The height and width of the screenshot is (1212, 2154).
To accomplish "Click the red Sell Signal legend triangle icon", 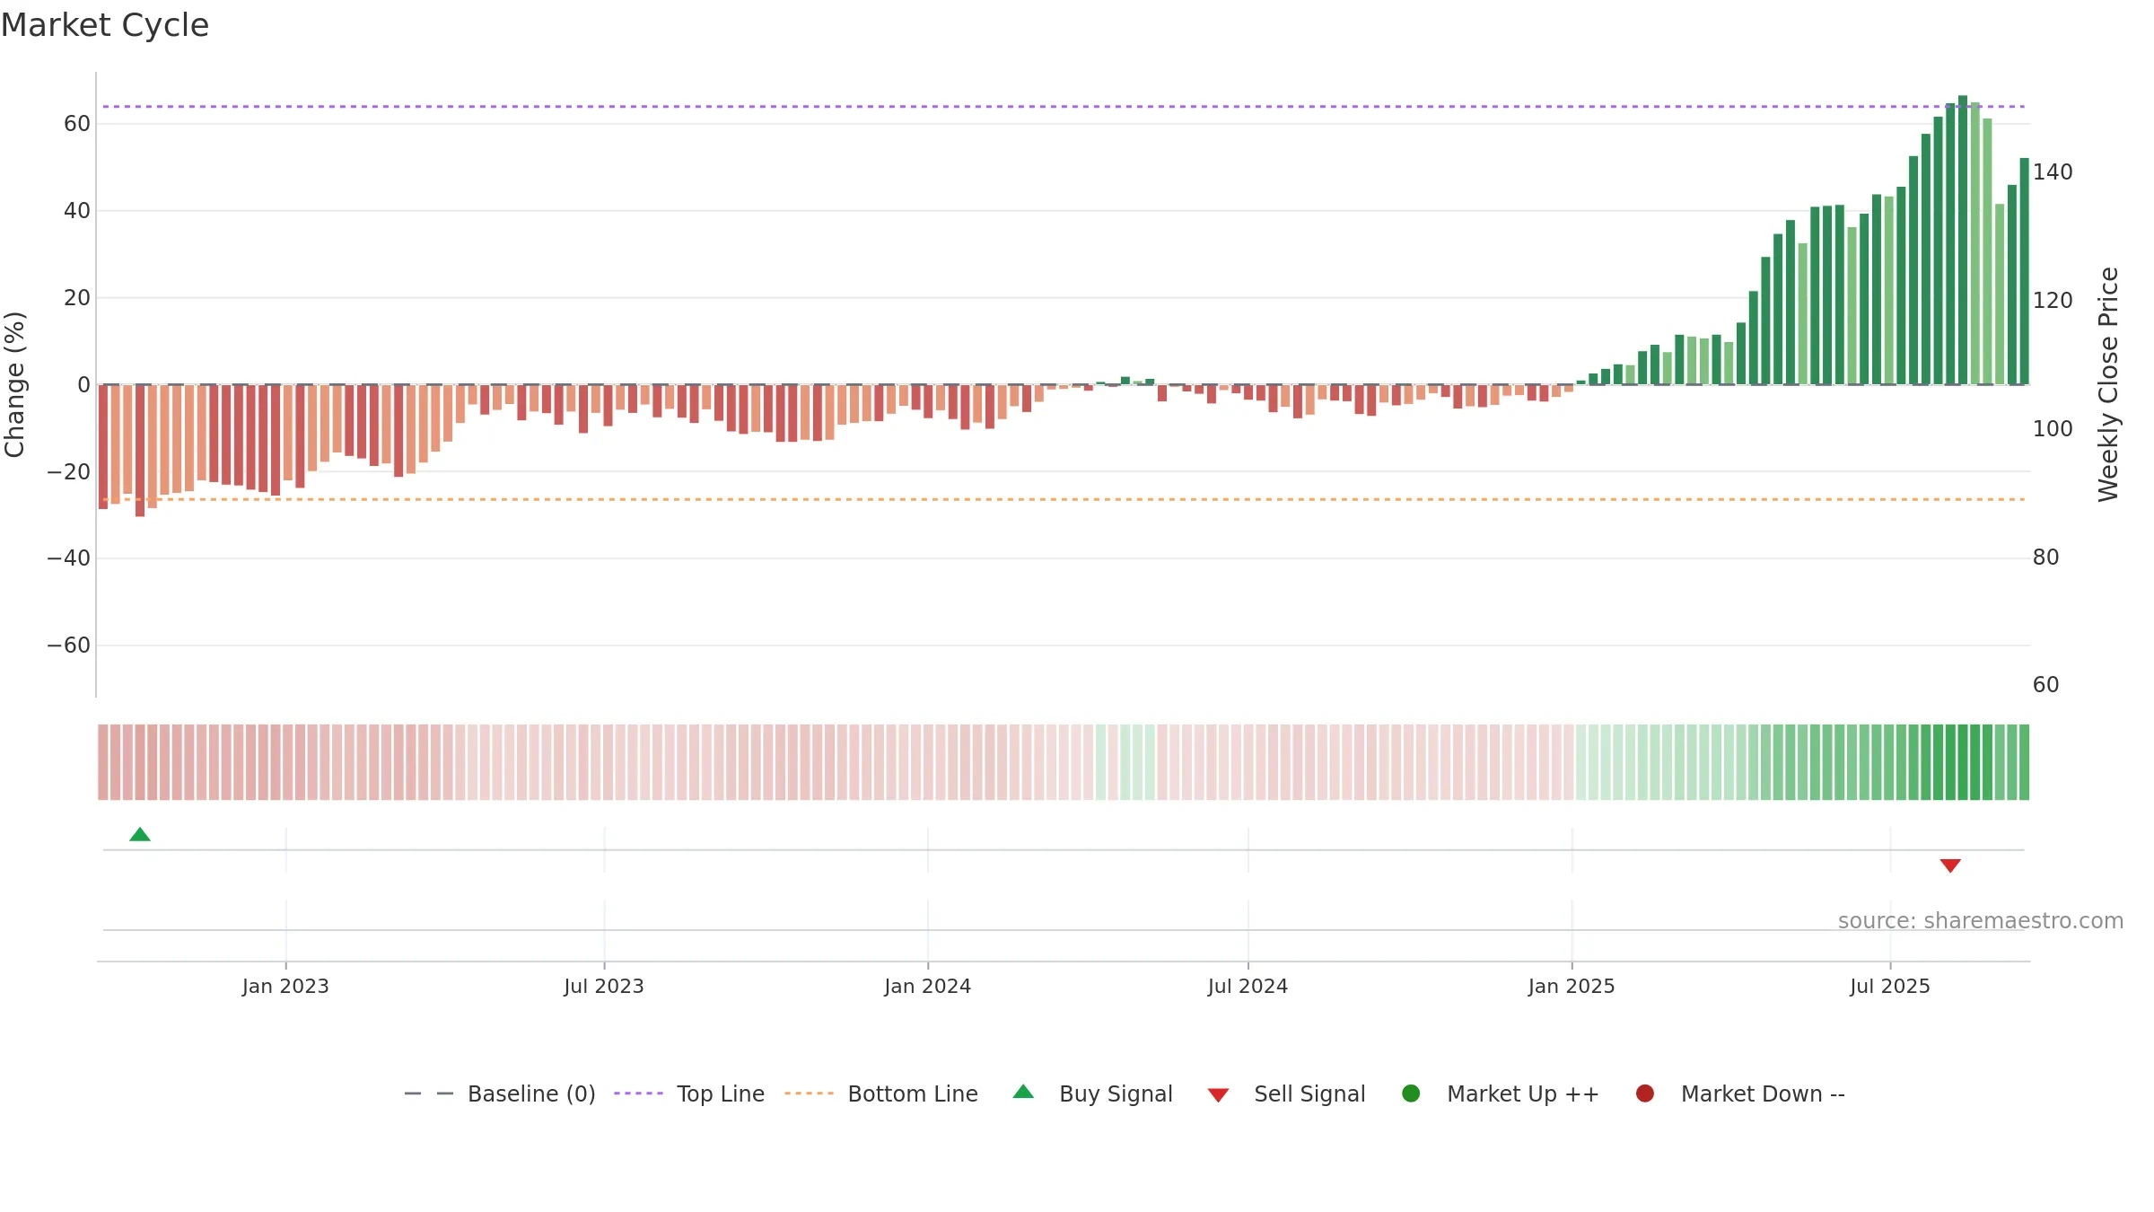I will click(x=1218, y=1095).
